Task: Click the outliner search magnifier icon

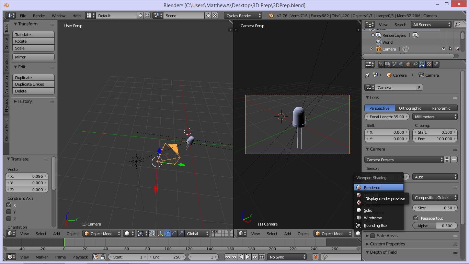Action: click(x=457, y=24)
